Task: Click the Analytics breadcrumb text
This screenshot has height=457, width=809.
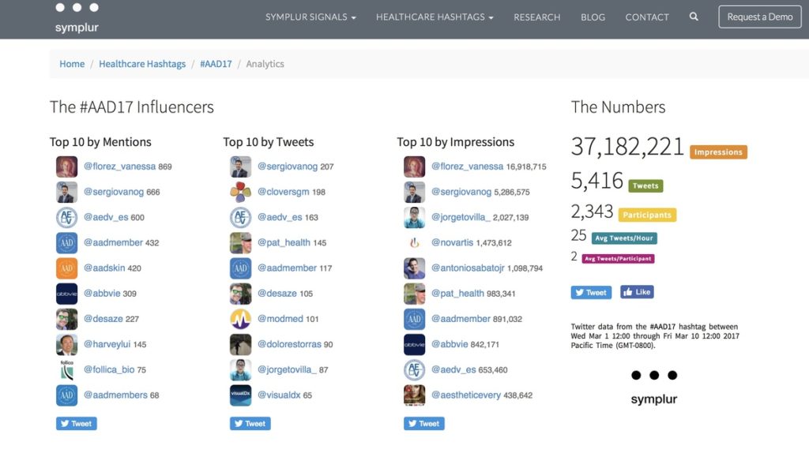Action: pyautogui.click(x=265, y=64)
